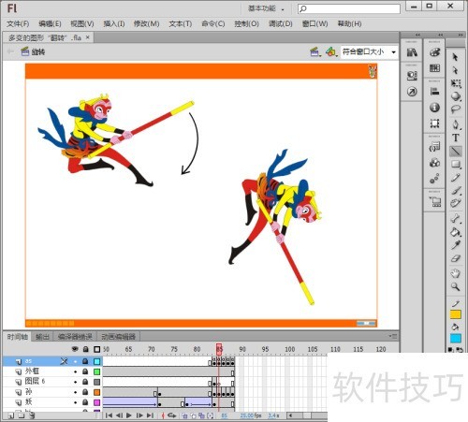Expand the left icon panel dock
The height and width of the screenshot is (422, 468).
coord(417,35)
